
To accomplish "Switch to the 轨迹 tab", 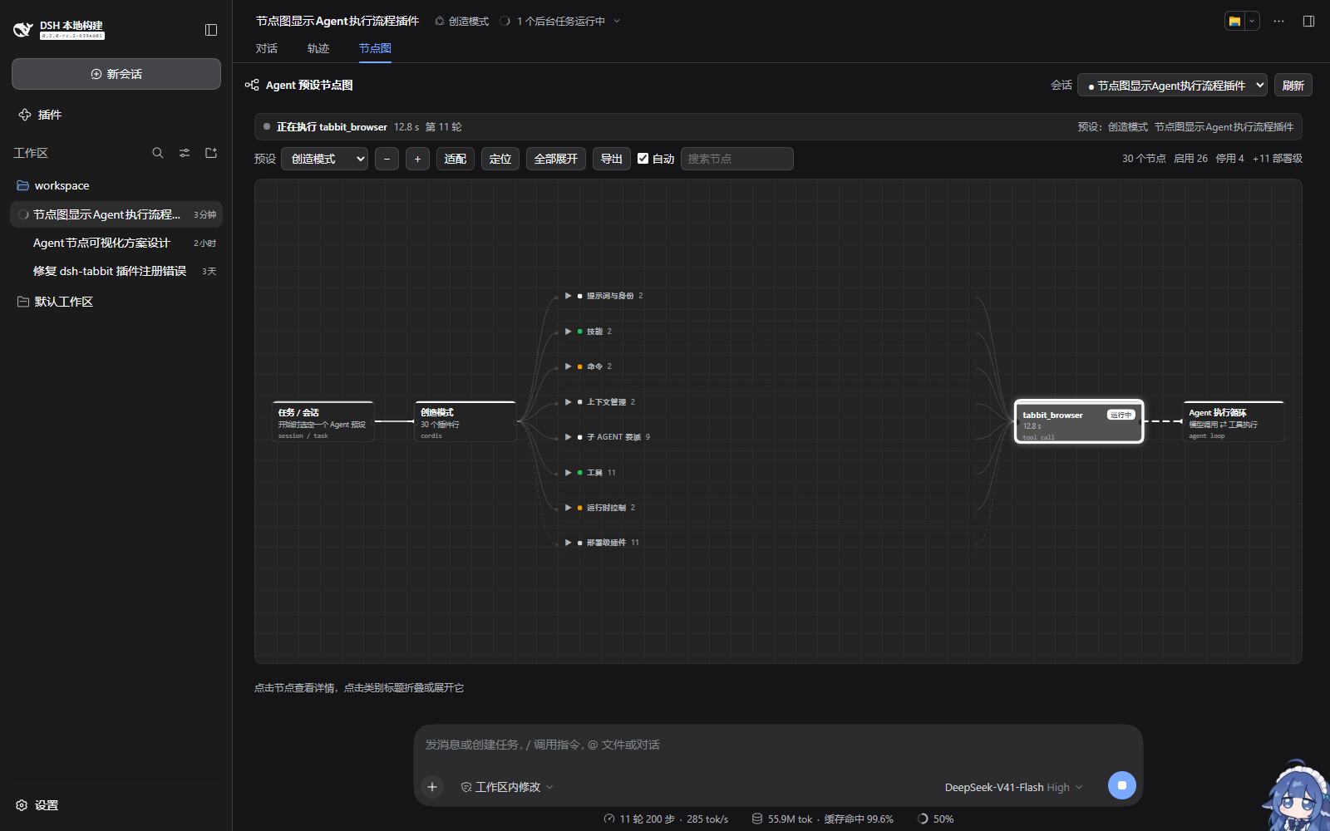I will coord(318,48).
